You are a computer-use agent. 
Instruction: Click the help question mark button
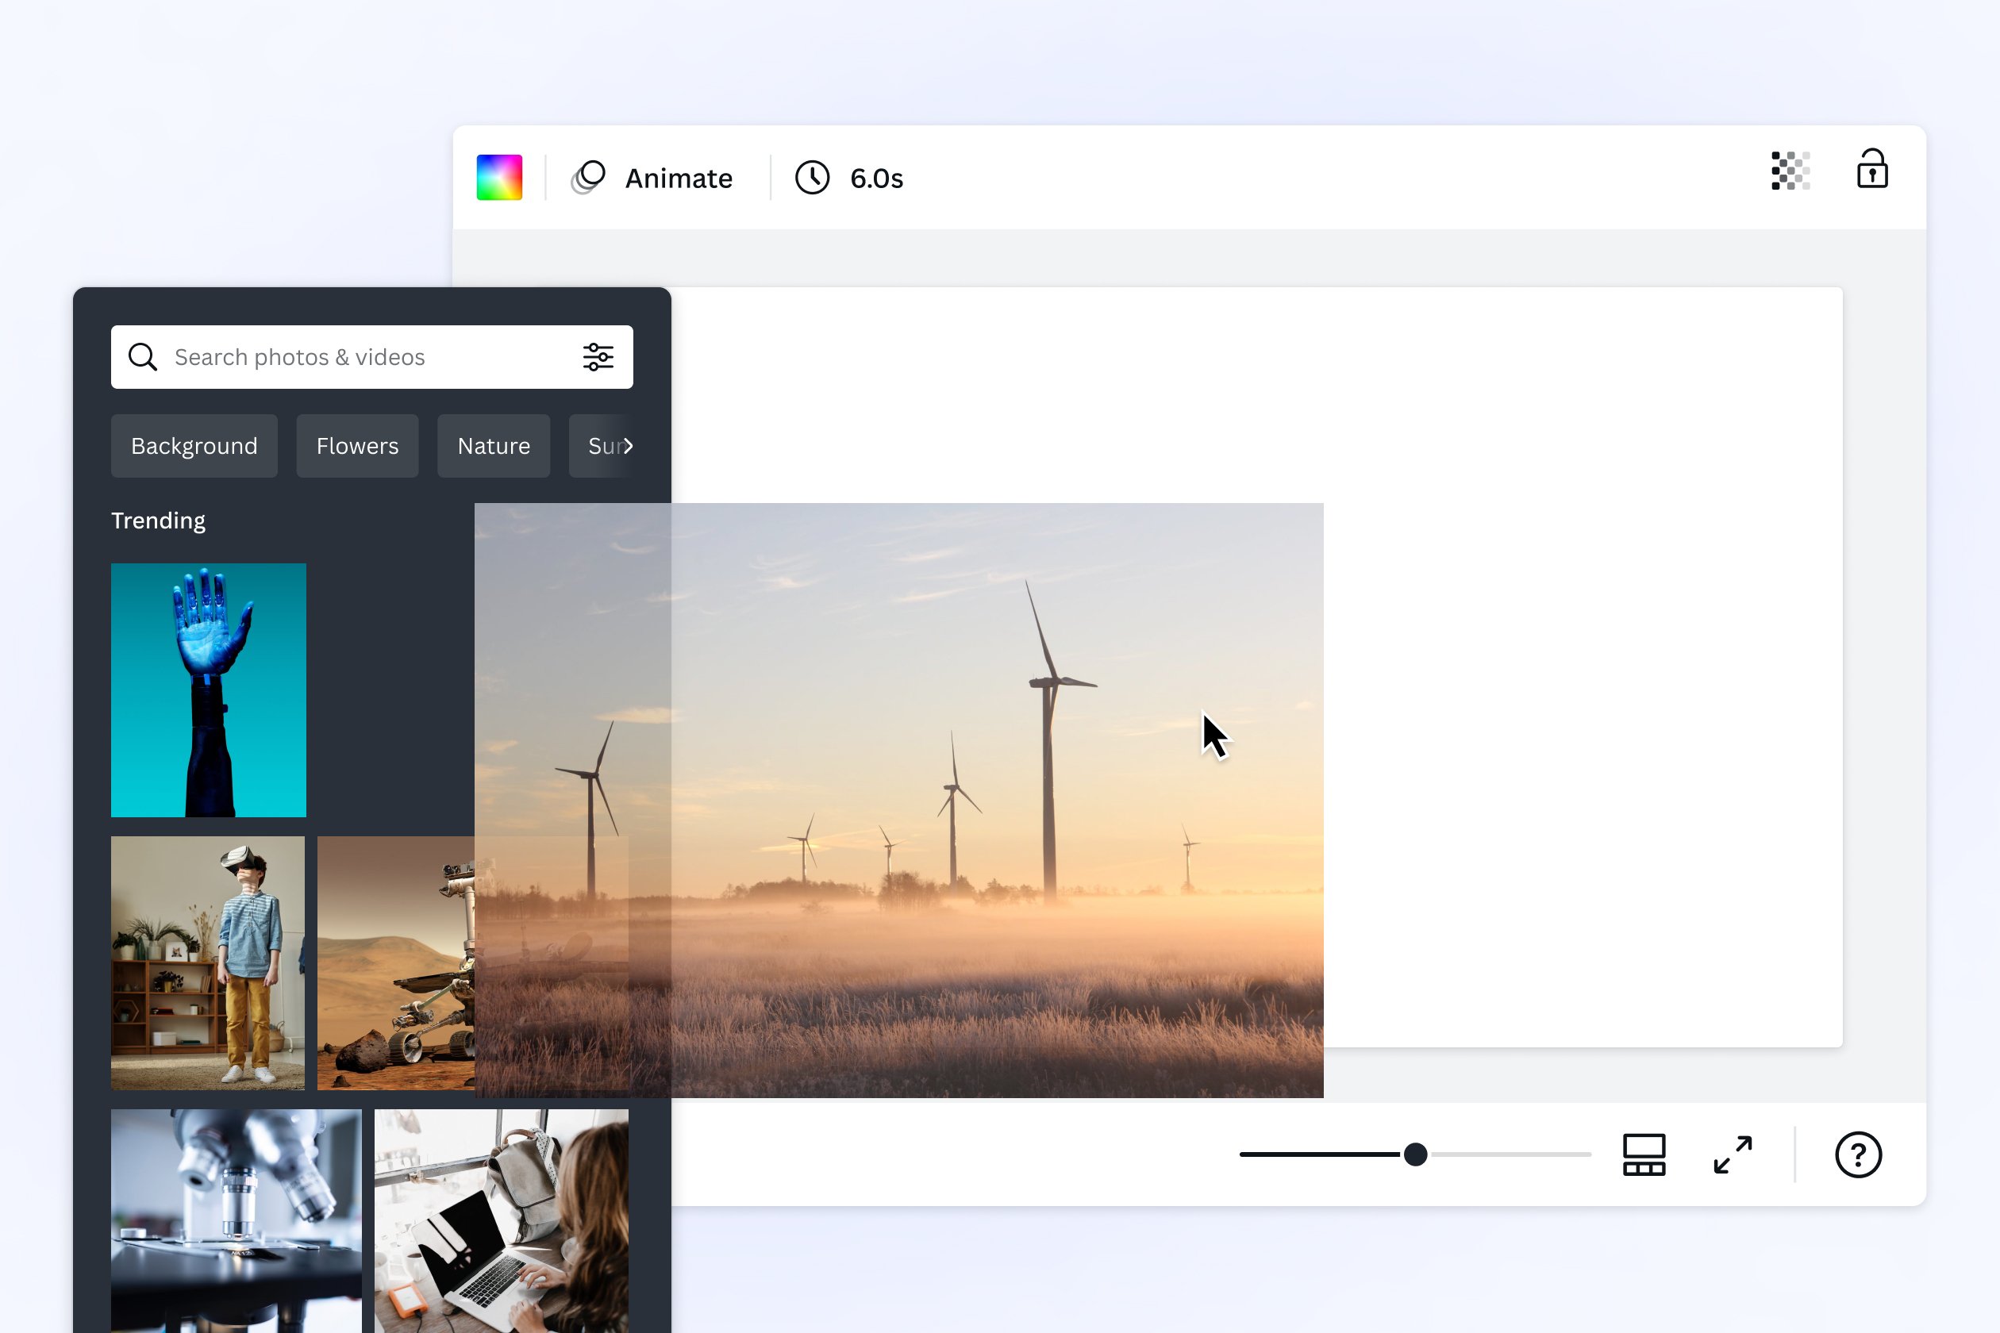point(1857,1154)
